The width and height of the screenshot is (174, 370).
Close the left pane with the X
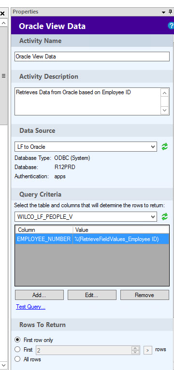coord(2,14)
